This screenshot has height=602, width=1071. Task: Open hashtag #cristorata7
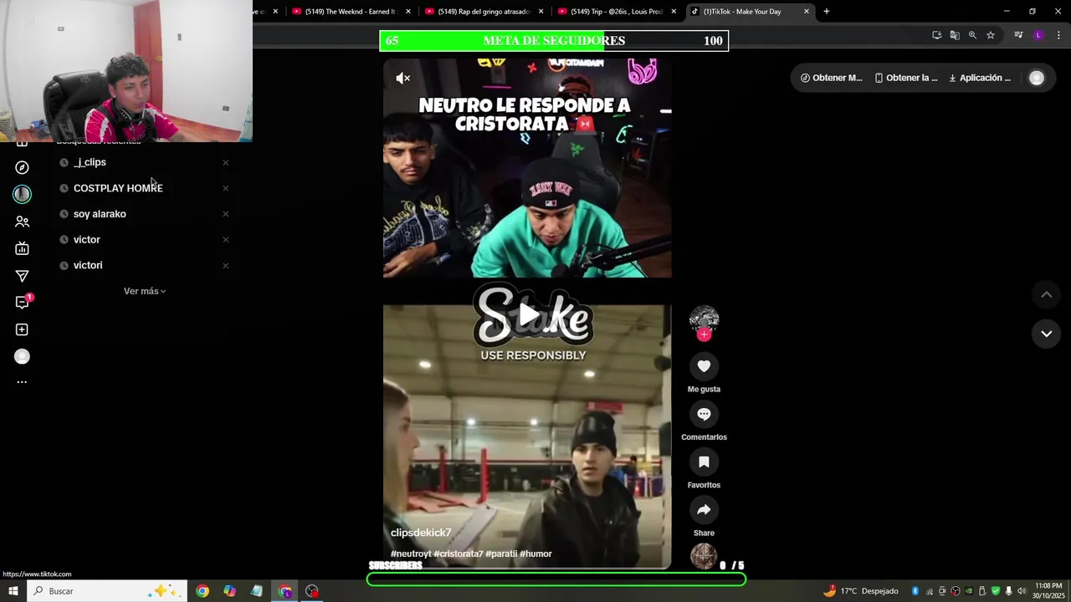[x=459, y=554]
